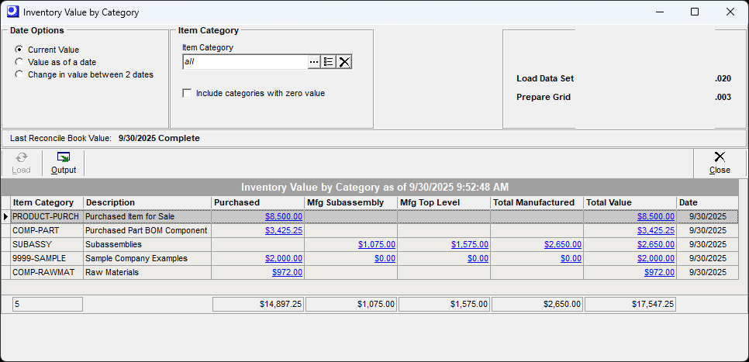
Task: Select the PRODUCT-PURCH category cell
Action: [x=47, y=216]
